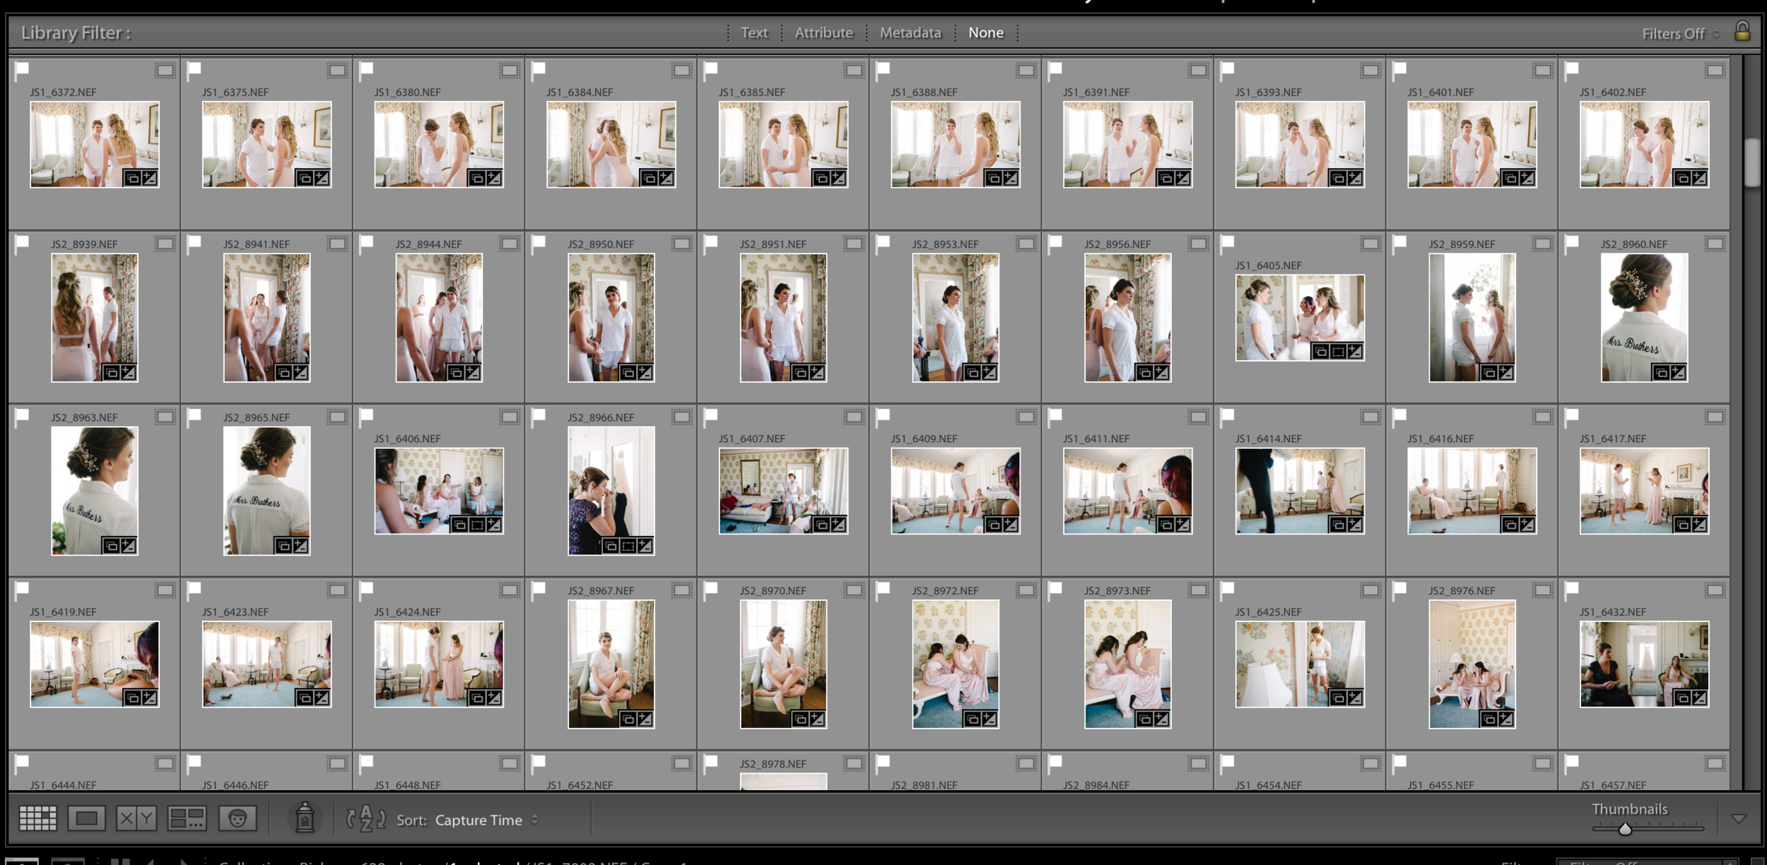Viewport: 1767px width, 865px height.
Task: Toggle the pick flag on JS2_8963.NEF
Action: (22, 416)
